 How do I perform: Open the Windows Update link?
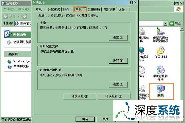[22, 61]
